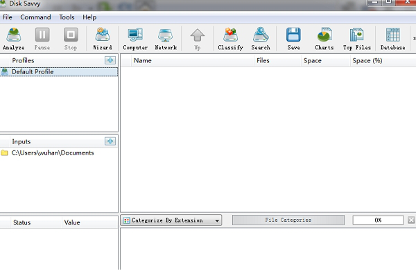Screen dimensions: 416x280
Task: Click the Value column header
Action: click(x=89, y=222)
